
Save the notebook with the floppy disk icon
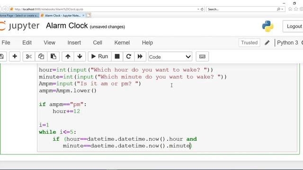pyautogui.click(x=2, y=57)
